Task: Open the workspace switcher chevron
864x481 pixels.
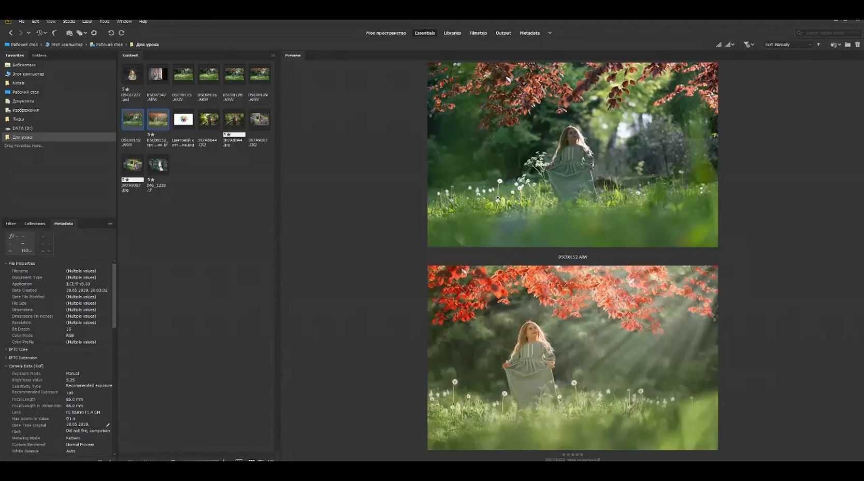Action: tap(550, 33)
